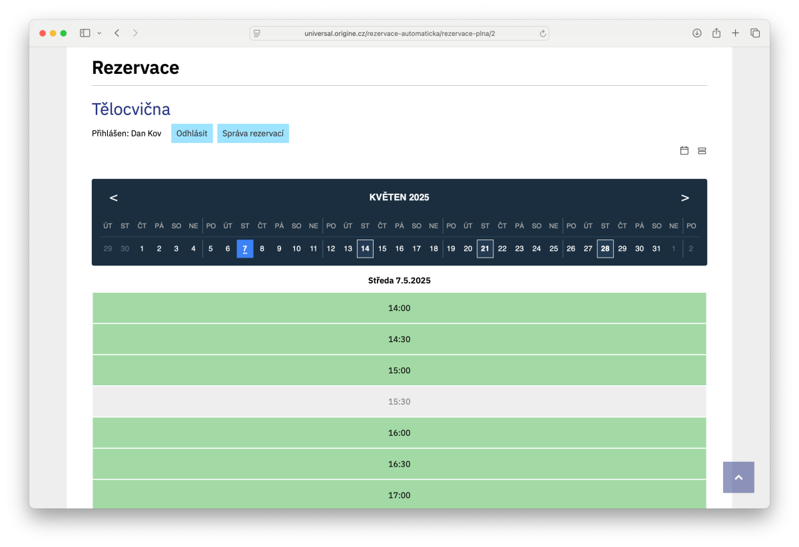Reserve the 14:00 time slot
799x547 pixels.
coord(400,308)
